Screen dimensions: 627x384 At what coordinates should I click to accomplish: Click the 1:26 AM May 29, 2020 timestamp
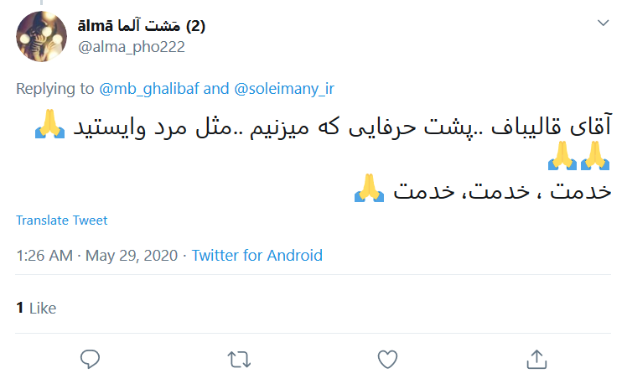coord(96,256)
